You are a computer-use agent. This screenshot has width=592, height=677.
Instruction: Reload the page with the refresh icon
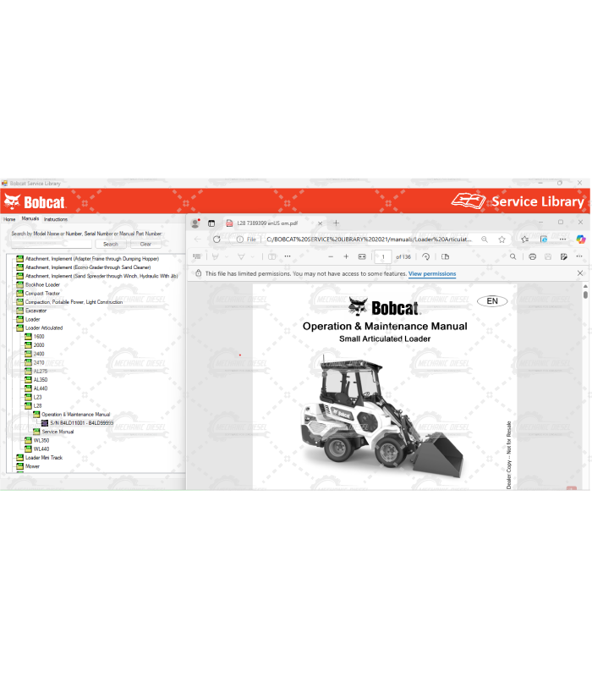coord(217,239)
